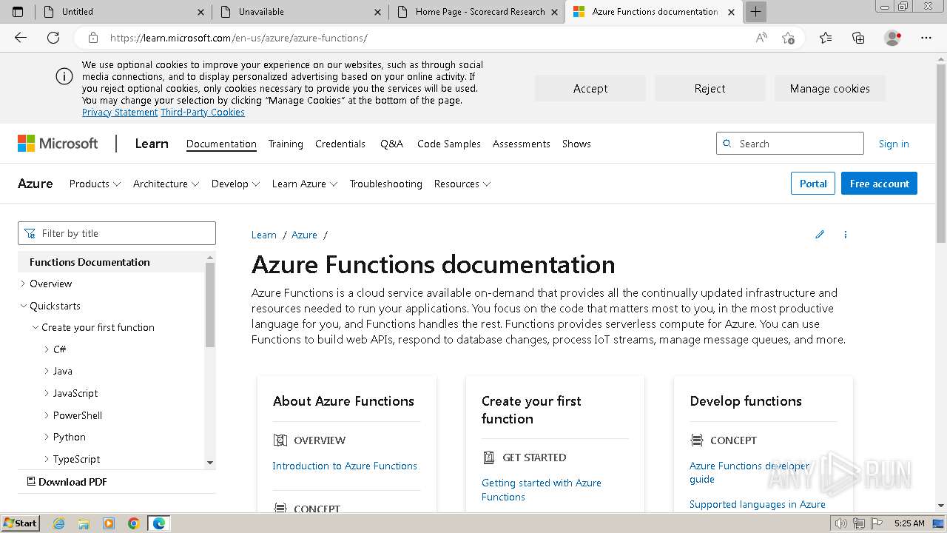Click the Microsoft logo

point(58,144)
